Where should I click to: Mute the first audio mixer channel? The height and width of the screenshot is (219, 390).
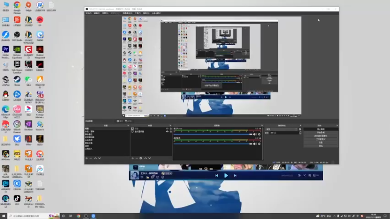254,134
